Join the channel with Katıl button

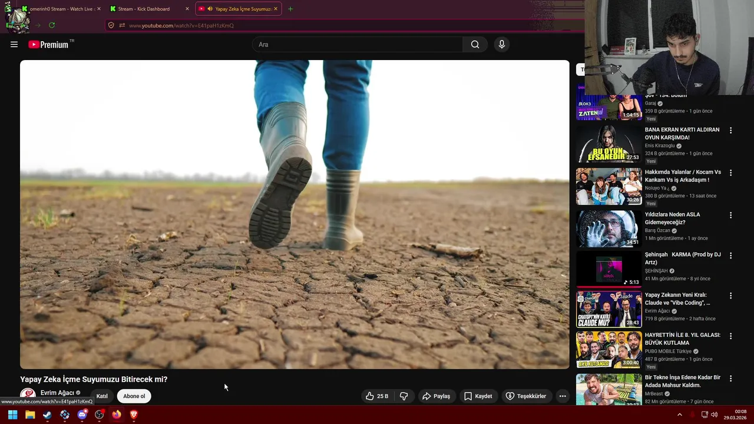pyautogui.click(x=102, y=396)
